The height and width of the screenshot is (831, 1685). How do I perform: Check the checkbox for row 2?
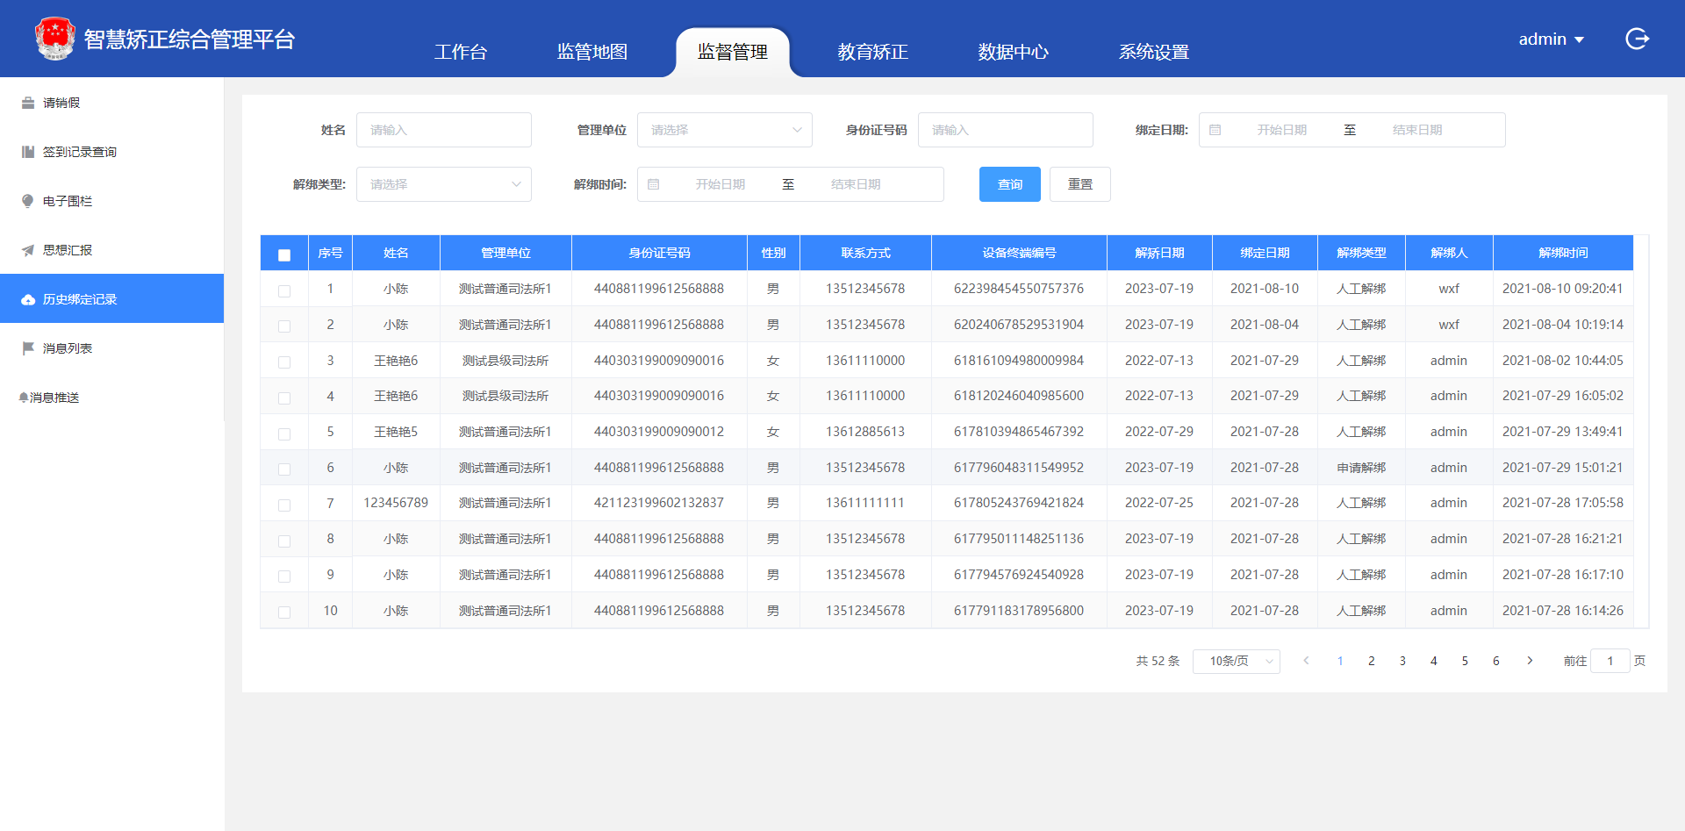coord(284,326)
